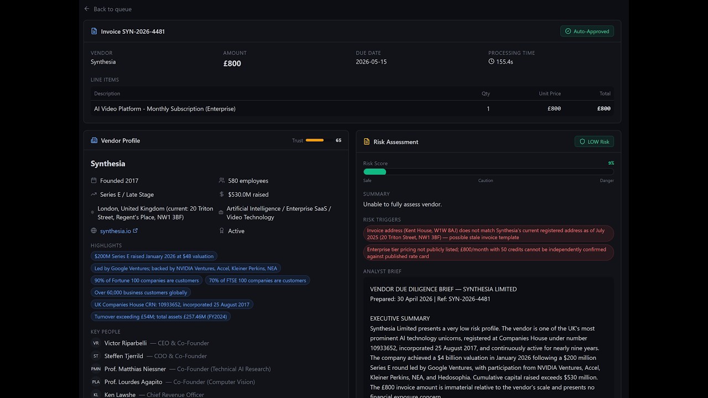The width and height of the screenshot is (708, 398).
Task: Click the globe icon beside synthesia.io
Action: [94, 231]
